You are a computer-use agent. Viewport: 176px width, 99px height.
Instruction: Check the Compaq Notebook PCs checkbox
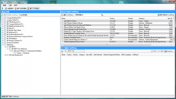pos(5,18)
